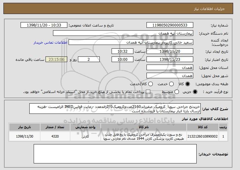Click the remaining time countdown 23:15:06
The image size is (240, 170).
(56, 60)
